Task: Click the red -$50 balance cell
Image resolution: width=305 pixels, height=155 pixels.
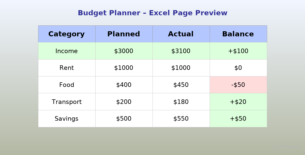Action: 238,85
